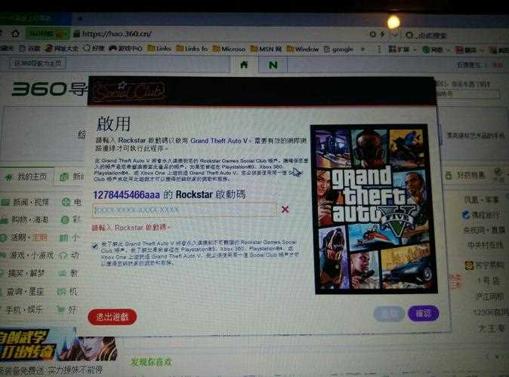Viewport: 509px width, 377px height.
Task: Click the 360 browser badge beside the address
Action: 48,33
